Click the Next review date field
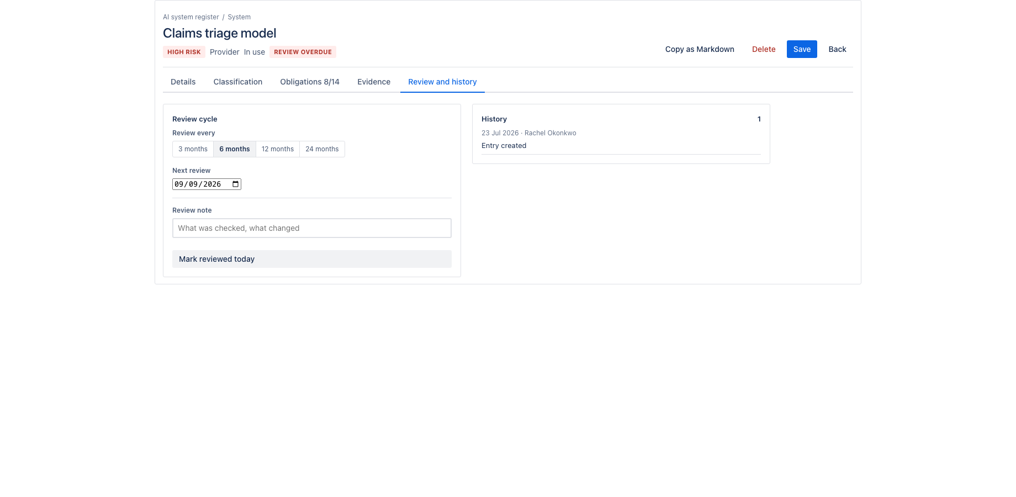The width and height of the screenshot is (1016, 497). point(207,184)
